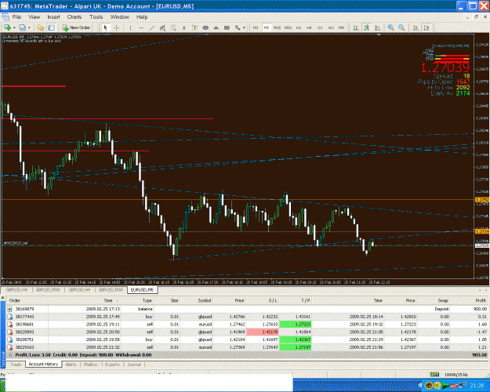490x392 pixels.
Task: Switch chart to M15 timeframe
Action: (278, 27)
